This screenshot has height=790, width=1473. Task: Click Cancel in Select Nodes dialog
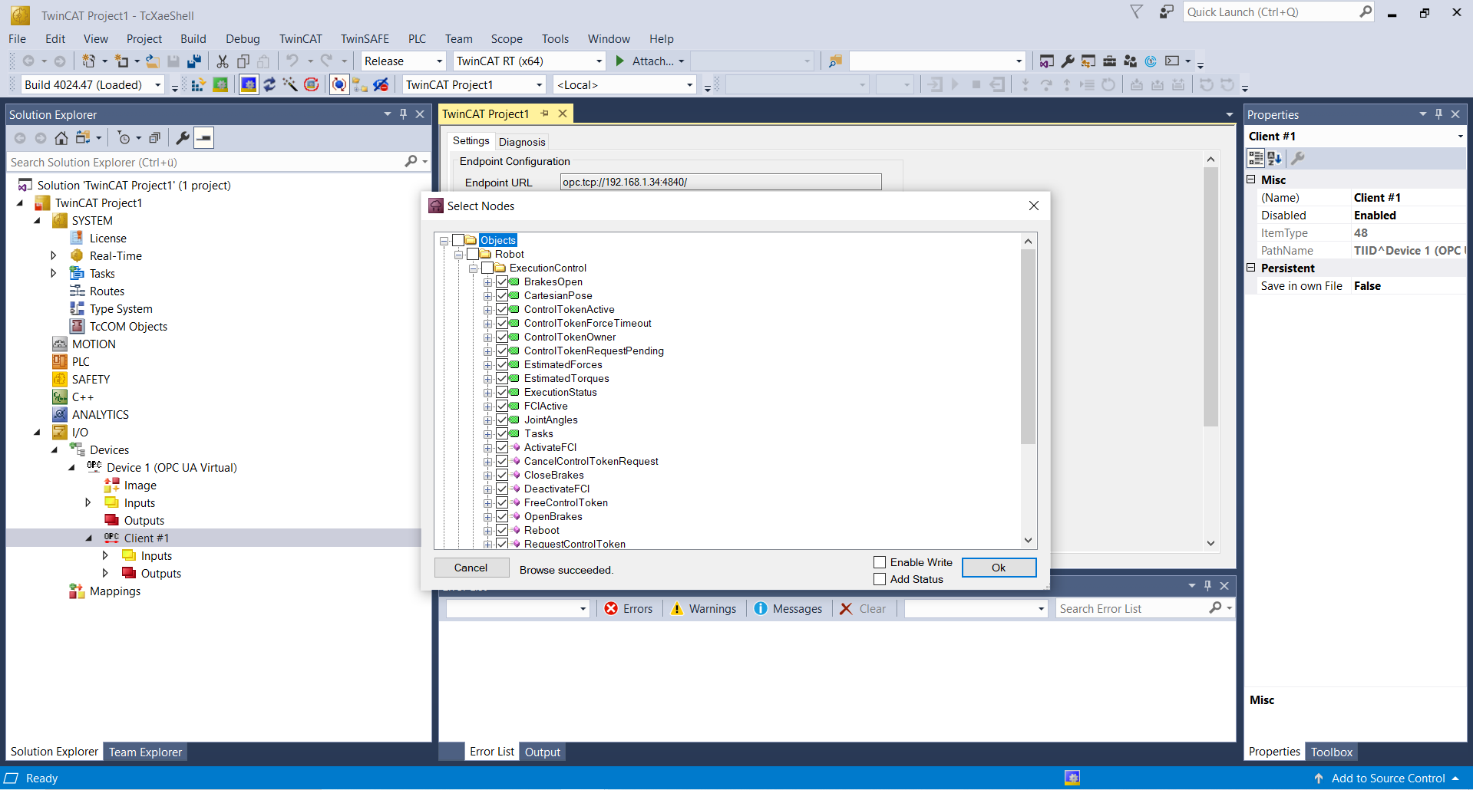[x=471, y=568]
